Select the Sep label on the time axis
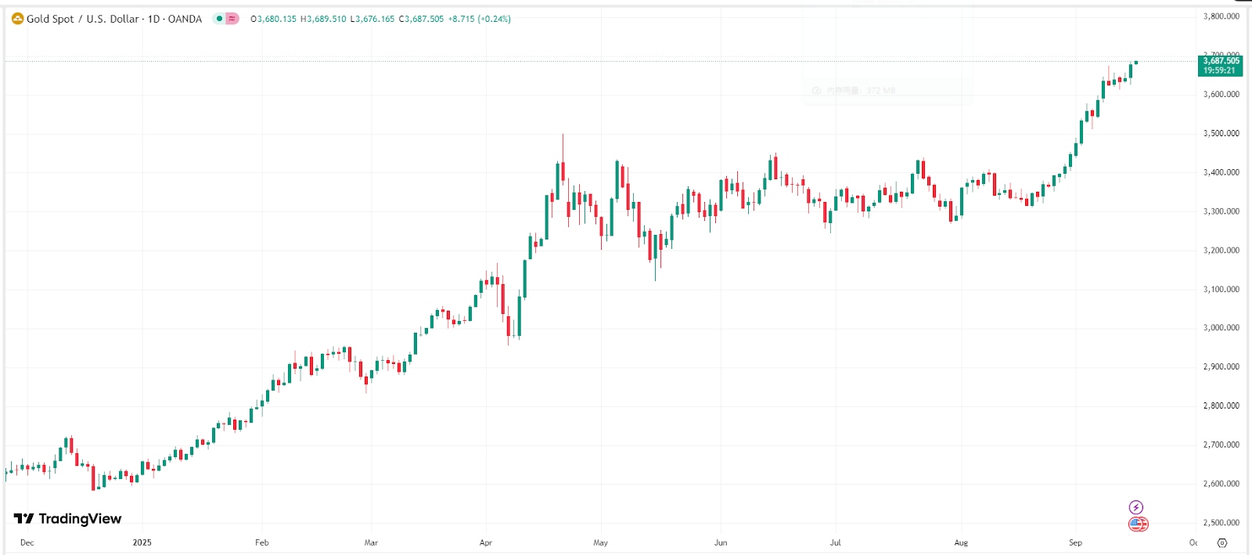The height and width of the screenshot is (555, 1252). click(x=1075, y=542)
